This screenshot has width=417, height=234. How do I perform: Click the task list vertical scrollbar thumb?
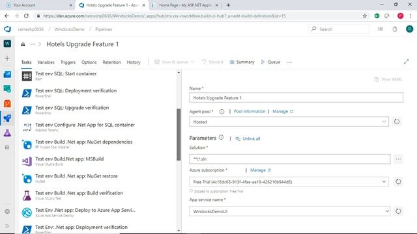(x=179, y=135)
